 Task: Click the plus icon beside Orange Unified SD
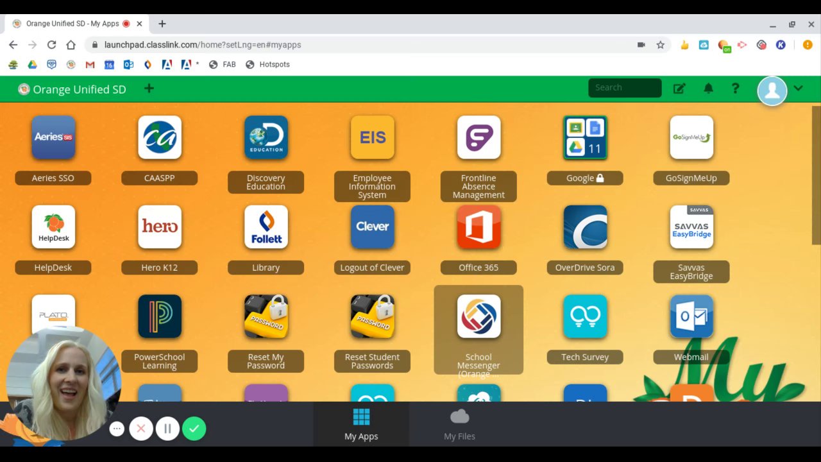[149, 89]
